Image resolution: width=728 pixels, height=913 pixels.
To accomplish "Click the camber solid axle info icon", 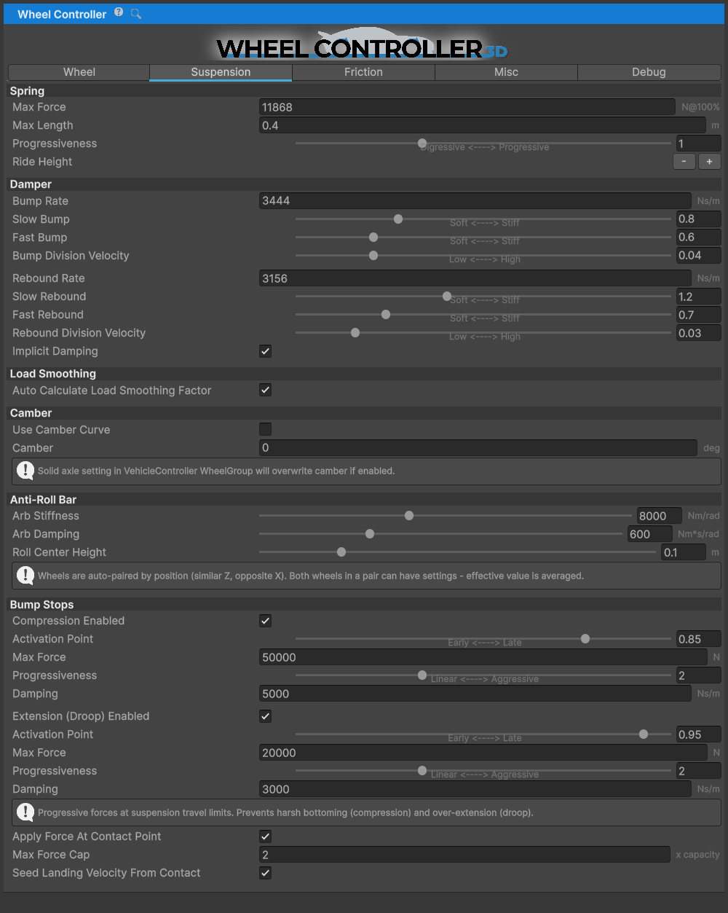I will [x=25, y=471].
